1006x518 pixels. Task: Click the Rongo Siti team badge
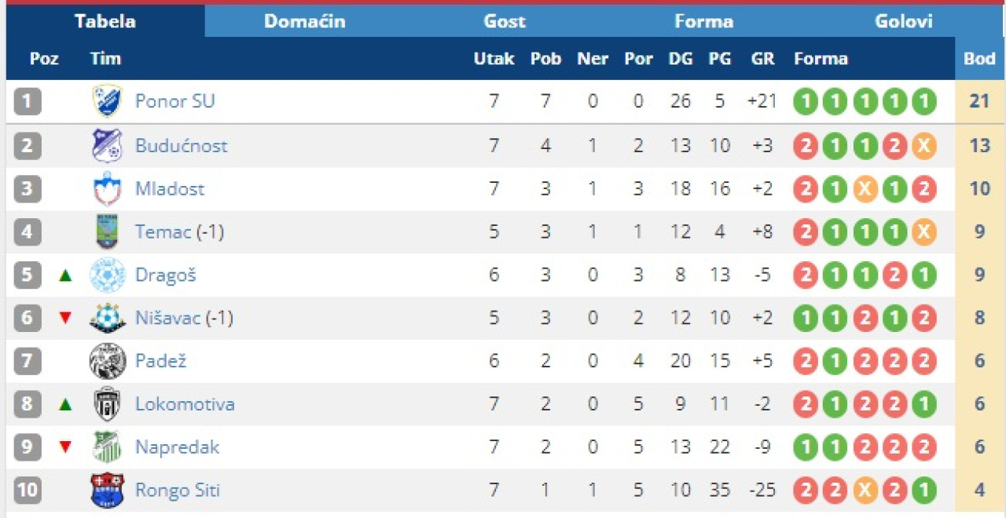click(x=107, y=491)
